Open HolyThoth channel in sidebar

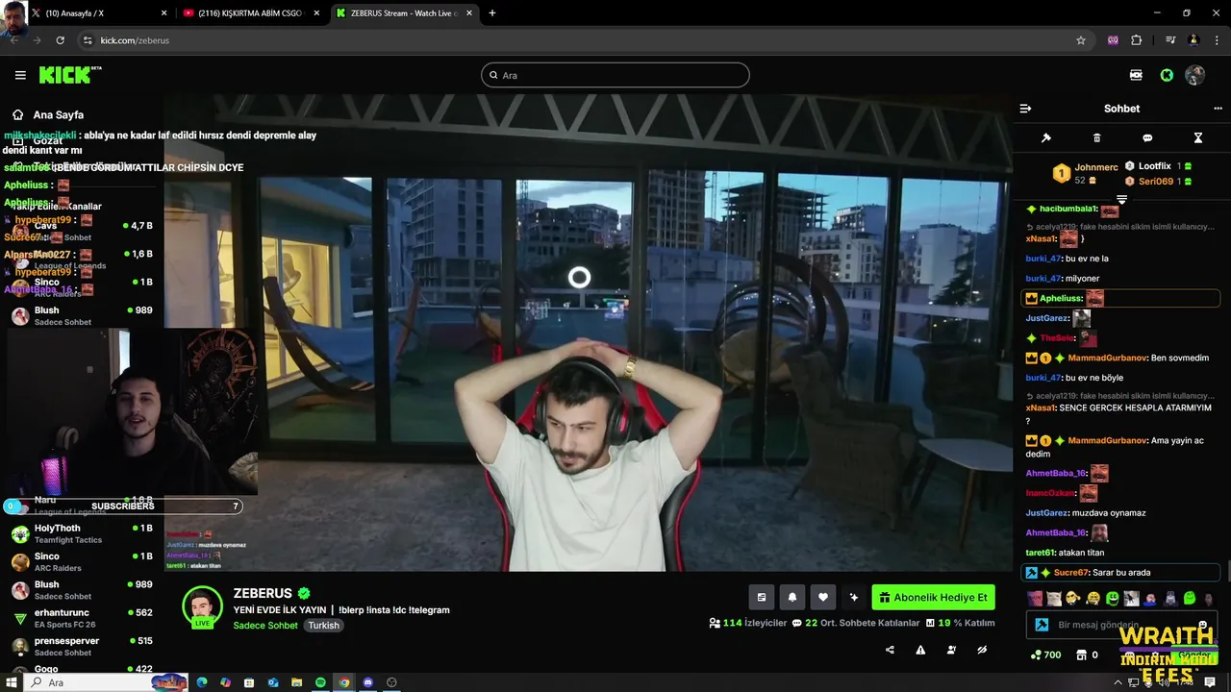point(82,533)
